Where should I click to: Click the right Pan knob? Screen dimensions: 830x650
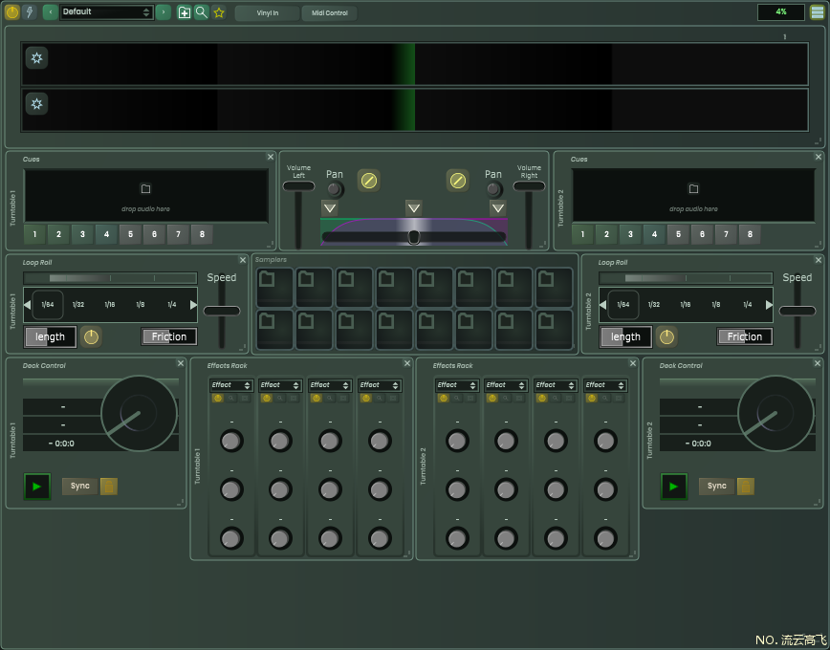click(x=493, y=189)
